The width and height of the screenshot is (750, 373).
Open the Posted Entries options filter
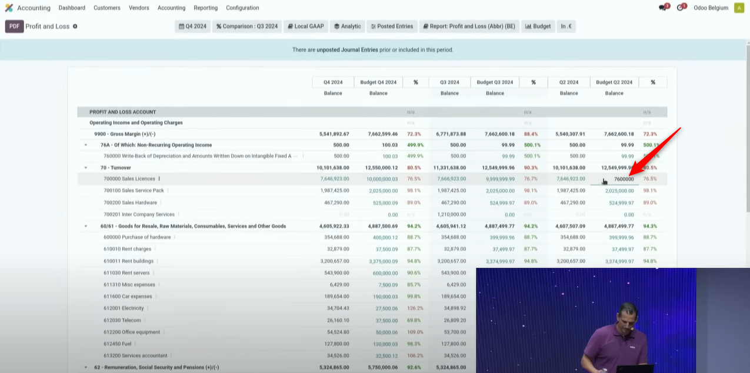[x=392, y=26]
